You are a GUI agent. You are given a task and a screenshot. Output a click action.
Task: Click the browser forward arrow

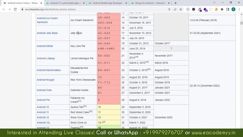point(9,9)
